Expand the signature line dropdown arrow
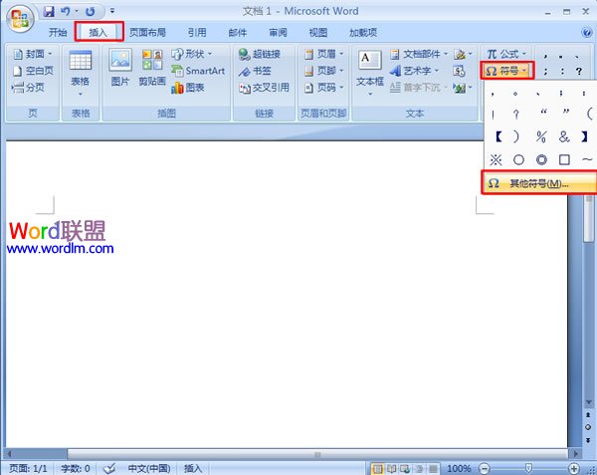597x475 pixels. 471,54
